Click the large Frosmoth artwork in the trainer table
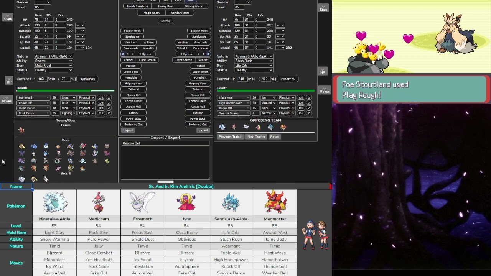 pyautogui.click(x=143, y=202)
